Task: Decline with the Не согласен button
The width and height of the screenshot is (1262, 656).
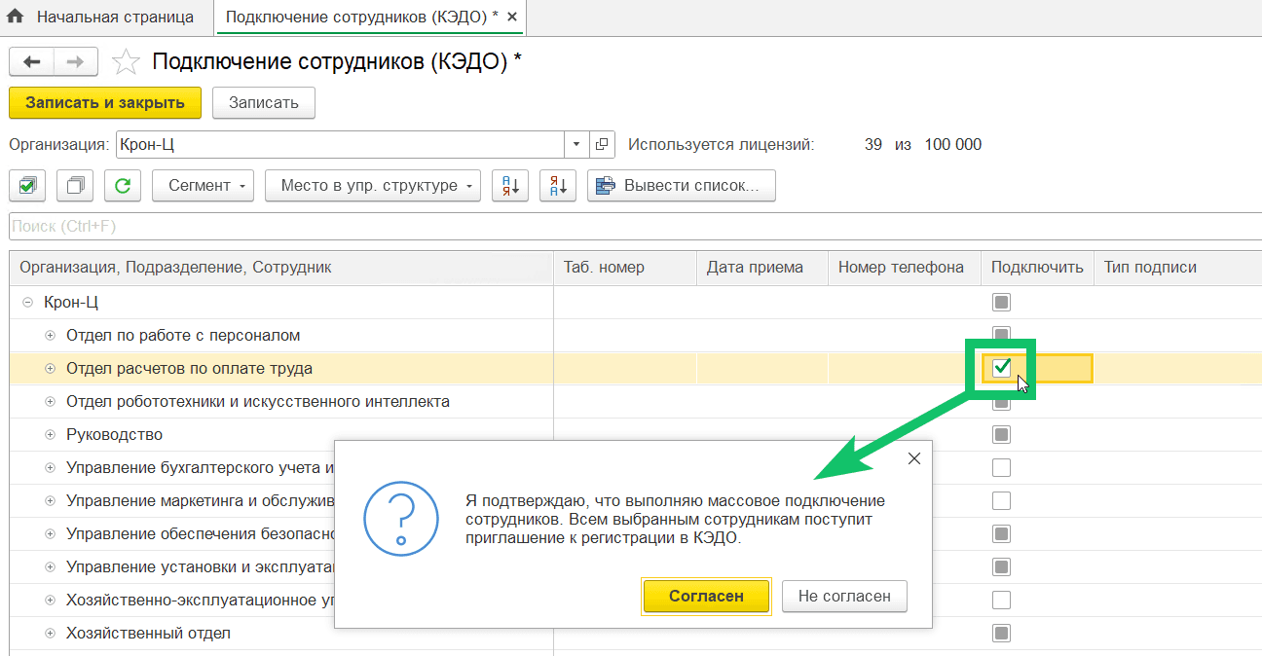Action: [x=843, y=596]
